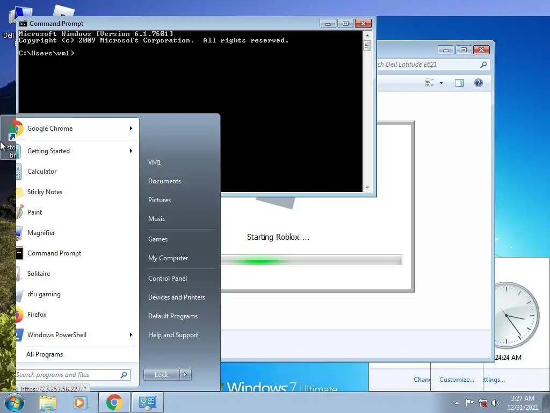The height and width of the screenshot is (413, 550).
Task: Switch to Control Panel taskbar button
Action: click(147, 402)
